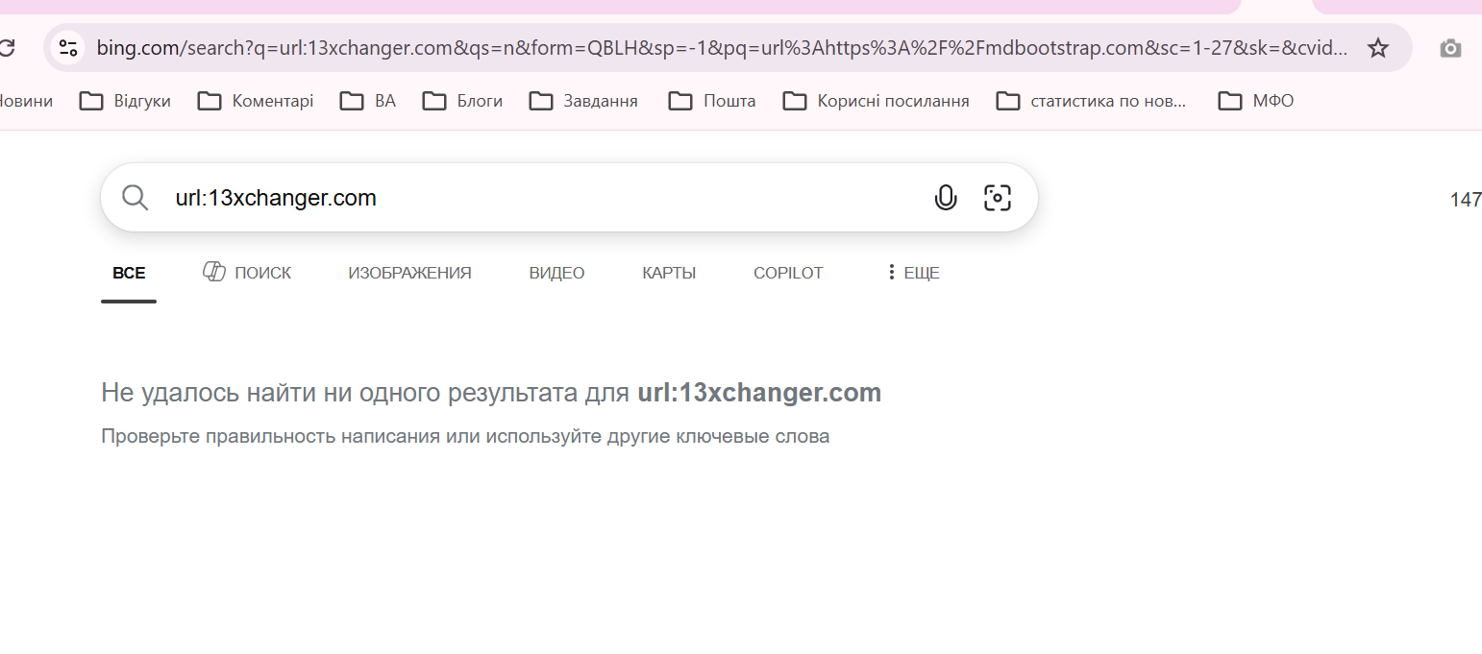The height and width of the screenshot is (654, 1482).
Task: Open the Пошта bookmarks folder
Action: [712, 101]
